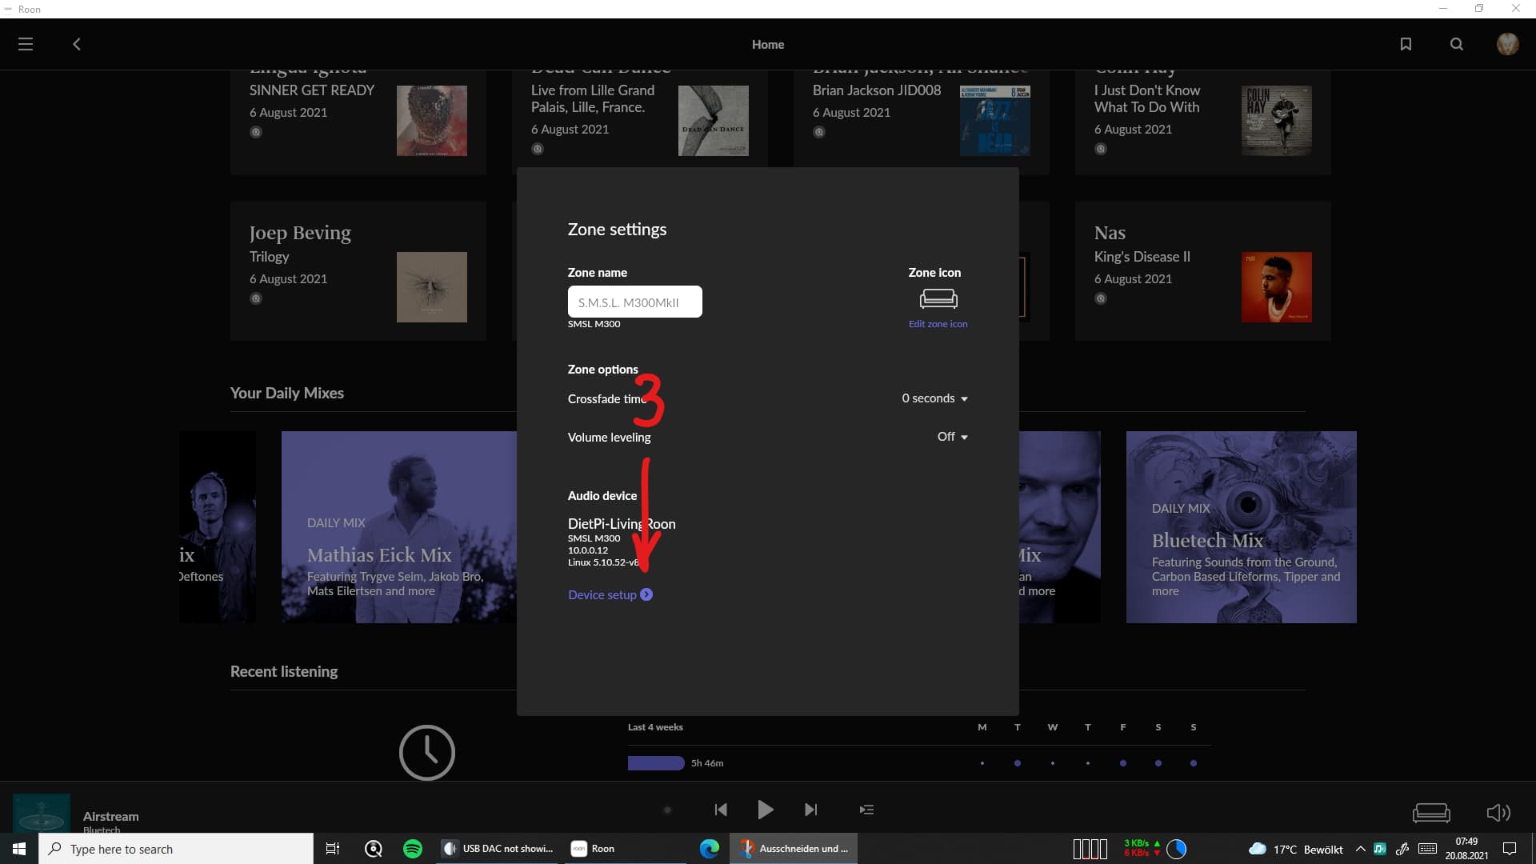Screen dimensions: 1536x864
Task: Click the shuffle/radio dot left of previous
Action: tap(668, 810)
